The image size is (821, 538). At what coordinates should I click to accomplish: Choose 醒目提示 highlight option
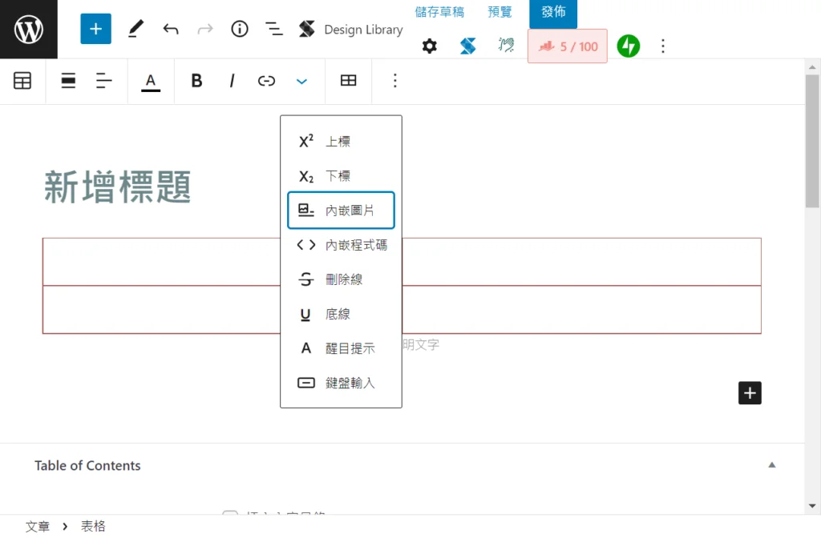(341, 348)
